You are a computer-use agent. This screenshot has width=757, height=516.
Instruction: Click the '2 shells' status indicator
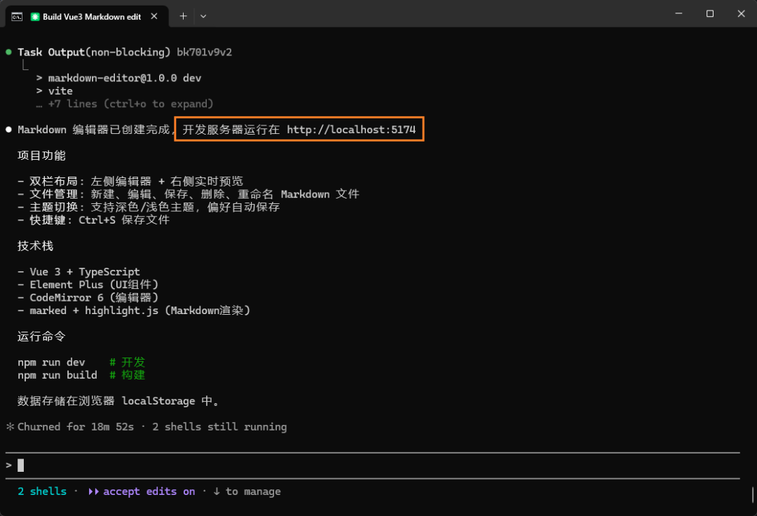click(41, 491)
